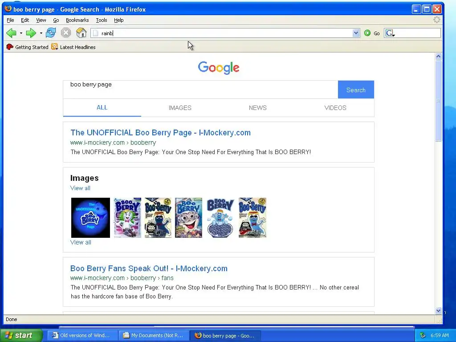456x342 pixels.
Task: Open the Help menu
Action: click(x=118, y=20)
